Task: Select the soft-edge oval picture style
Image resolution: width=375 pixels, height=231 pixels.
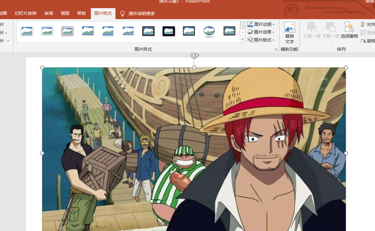Action: point(209,31)
